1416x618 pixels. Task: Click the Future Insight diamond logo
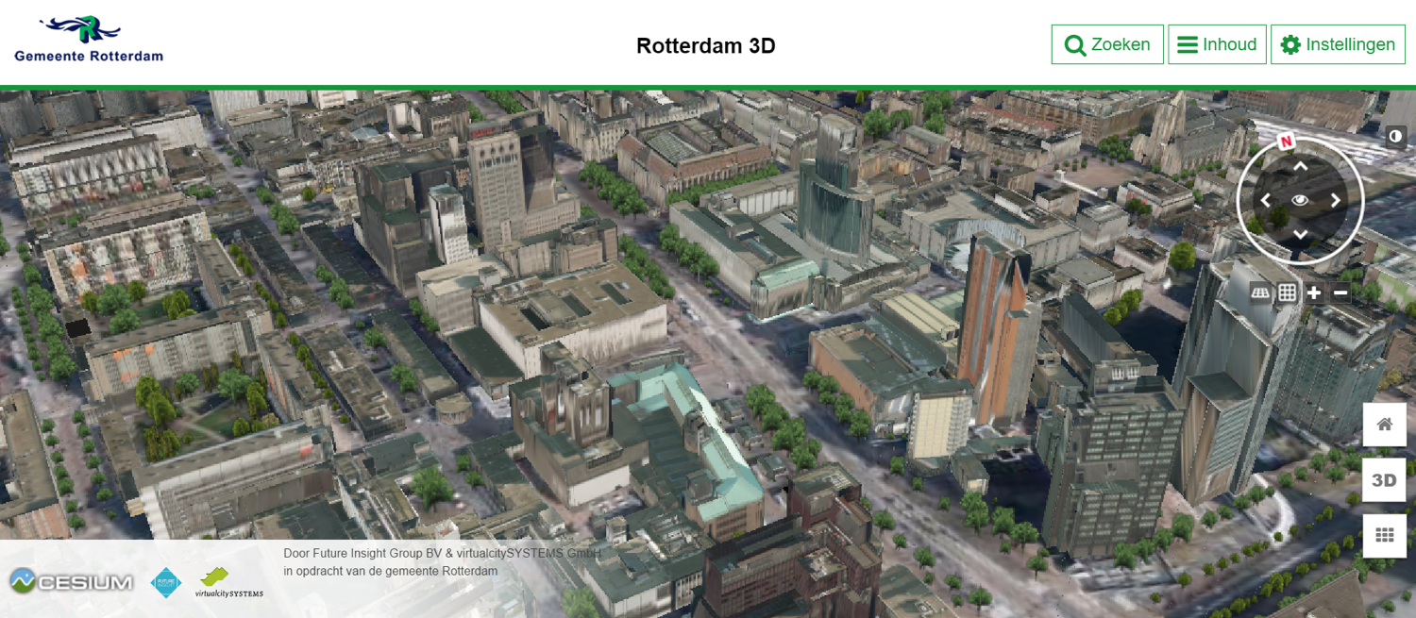166,582
